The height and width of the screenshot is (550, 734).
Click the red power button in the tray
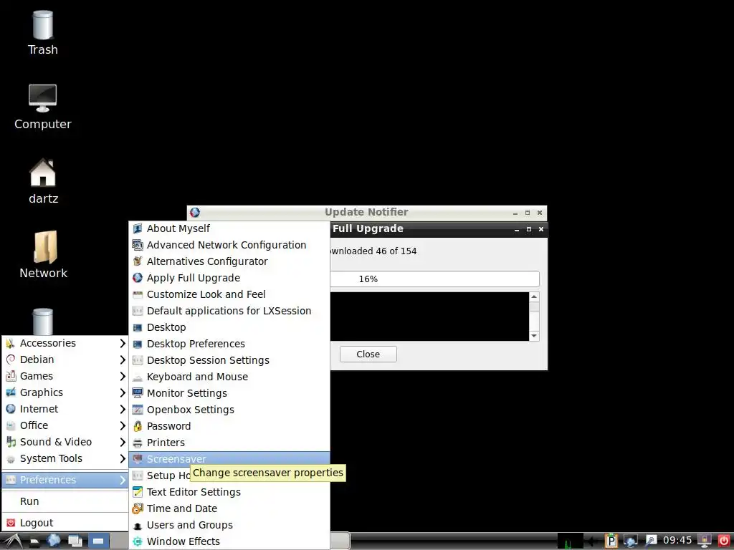click(723, 541)
